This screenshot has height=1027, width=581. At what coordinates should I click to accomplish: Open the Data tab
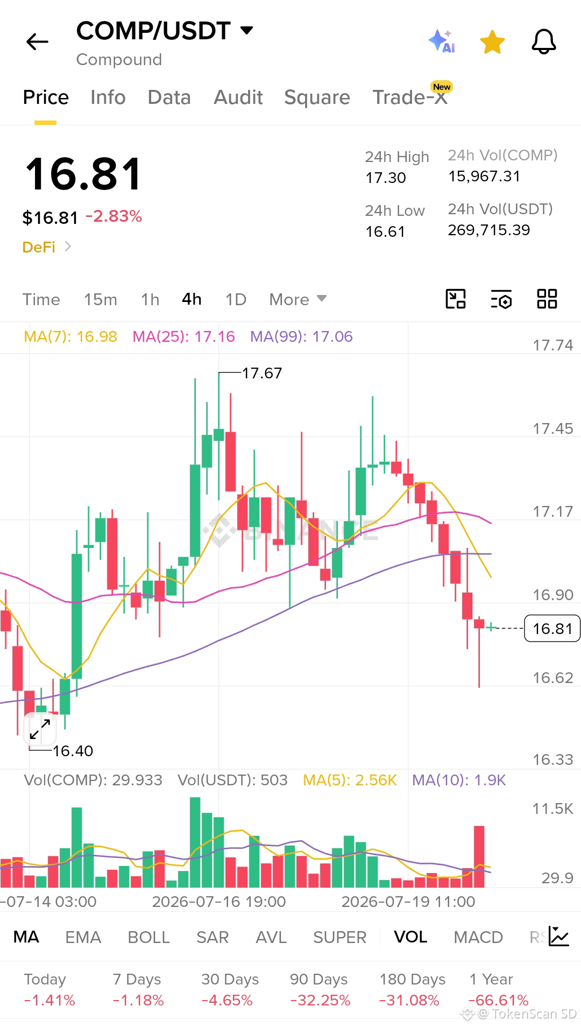coord(169,97)
